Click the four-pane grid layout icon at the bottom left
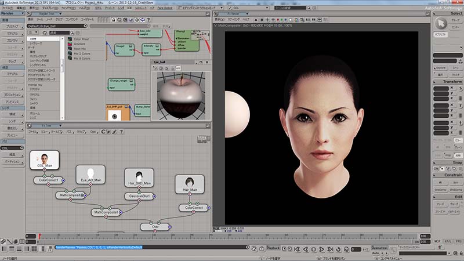The image size is (464, 261). [x=34, y=249]
